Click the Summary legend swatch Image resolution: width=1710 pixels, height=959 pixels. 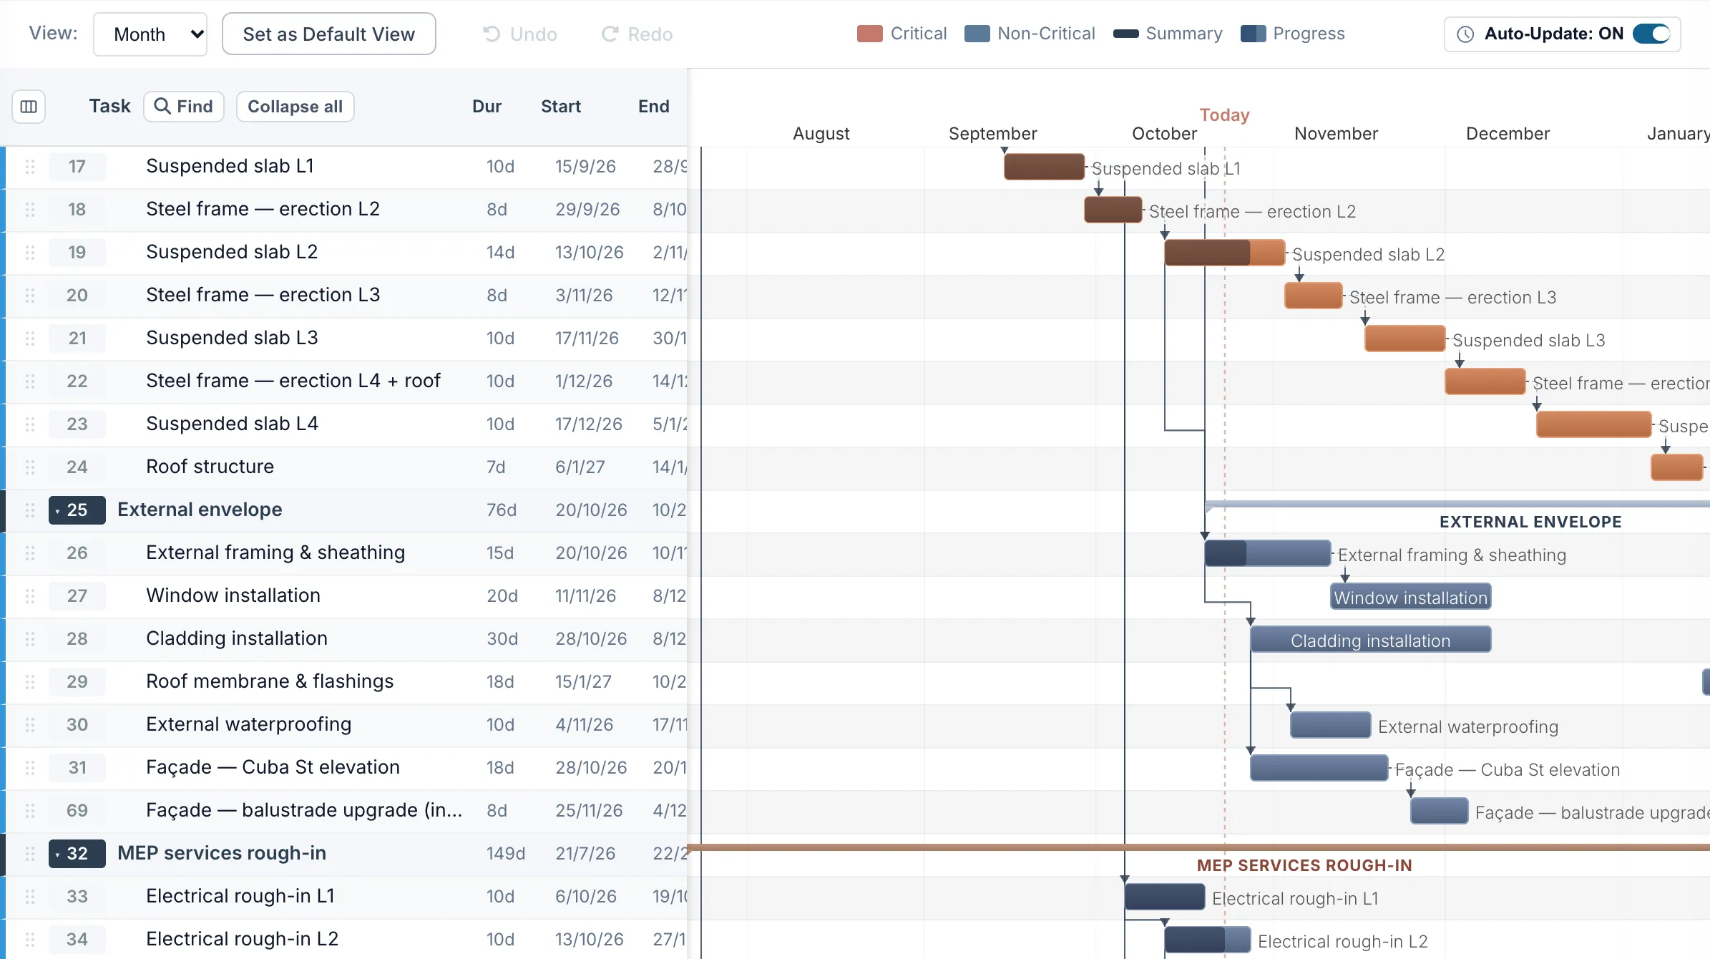click(x=1125, y=34)
